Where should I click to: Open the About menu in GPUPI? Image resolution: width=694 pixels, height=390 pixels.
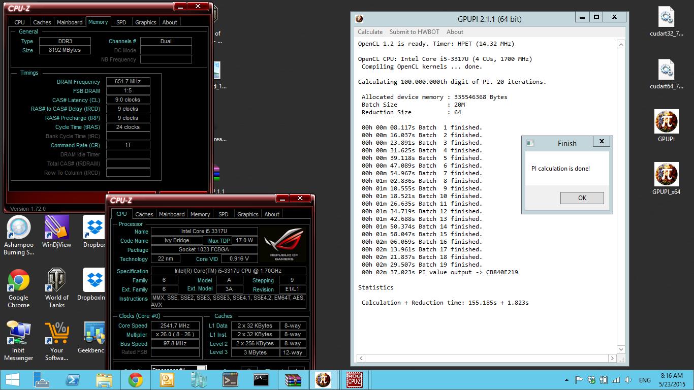[x=455, y=31]
